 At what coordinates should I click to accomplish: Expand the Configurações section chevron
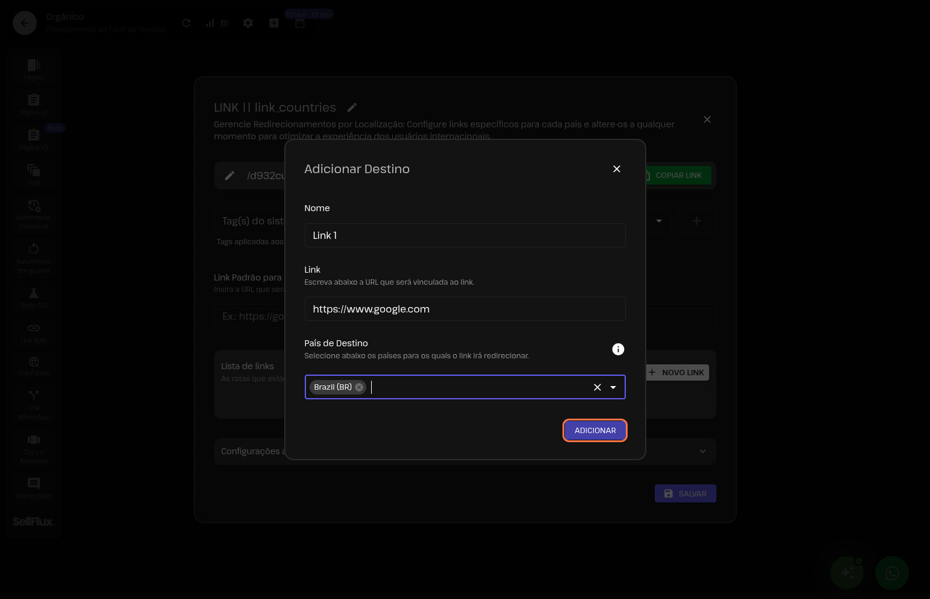point(702,451)
